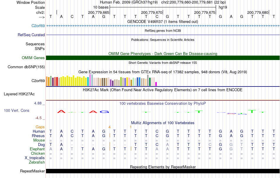This screenshot has height=178, width=280.
Task: Click the Rhesus species label
Action: 38,136
